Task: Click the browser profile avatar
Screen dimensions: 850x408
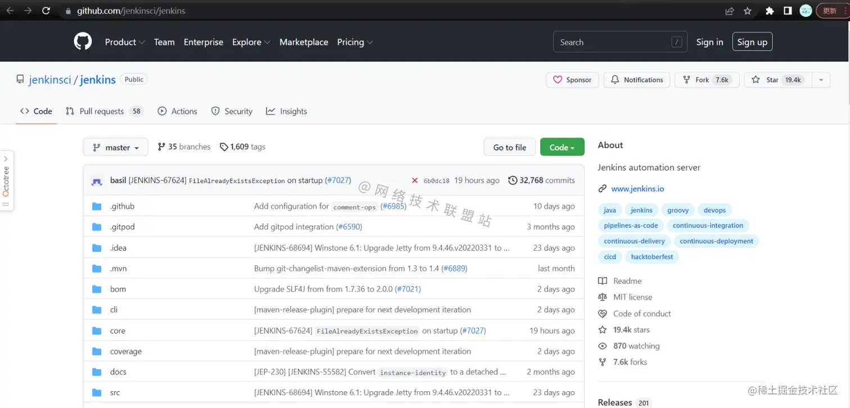Action: click(x=806, y=11)
